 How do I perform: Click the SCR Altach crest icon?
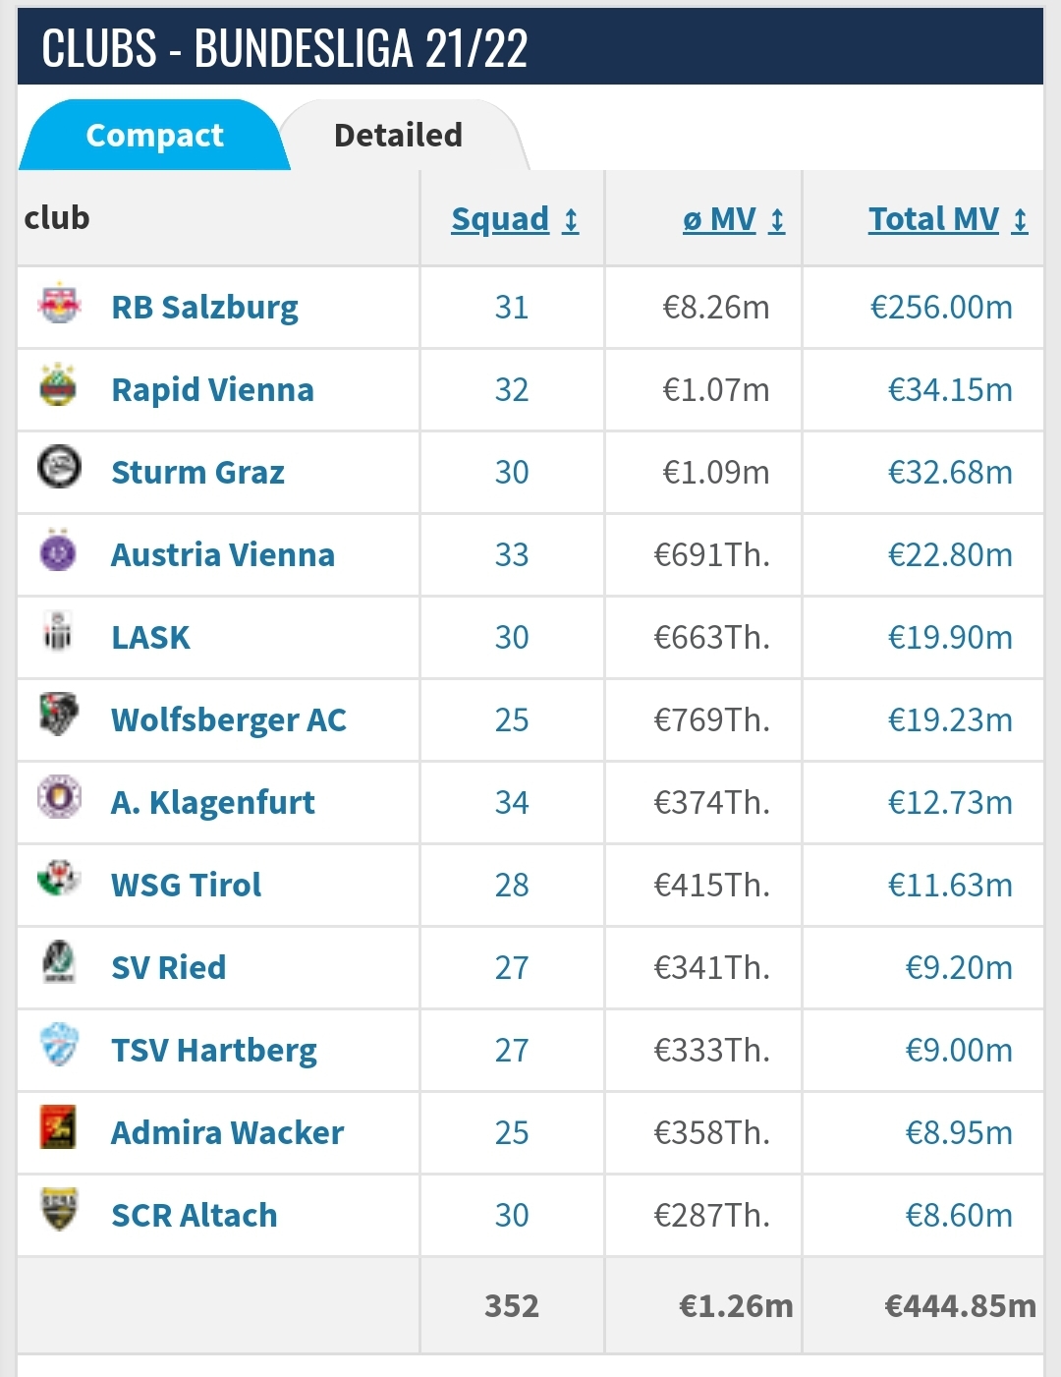[x=59, y=1209]
